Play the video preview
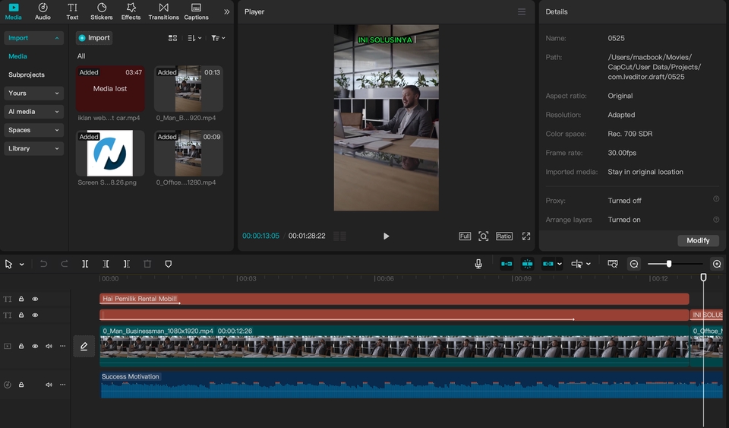The width and height of the screenshot is (729, 428). tap(386, 236)
